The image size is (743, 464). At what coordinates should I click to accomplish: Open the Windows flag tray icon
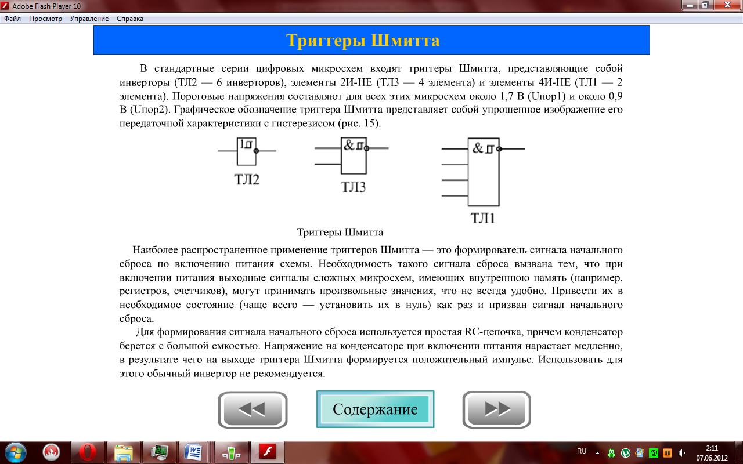(640, 452)
